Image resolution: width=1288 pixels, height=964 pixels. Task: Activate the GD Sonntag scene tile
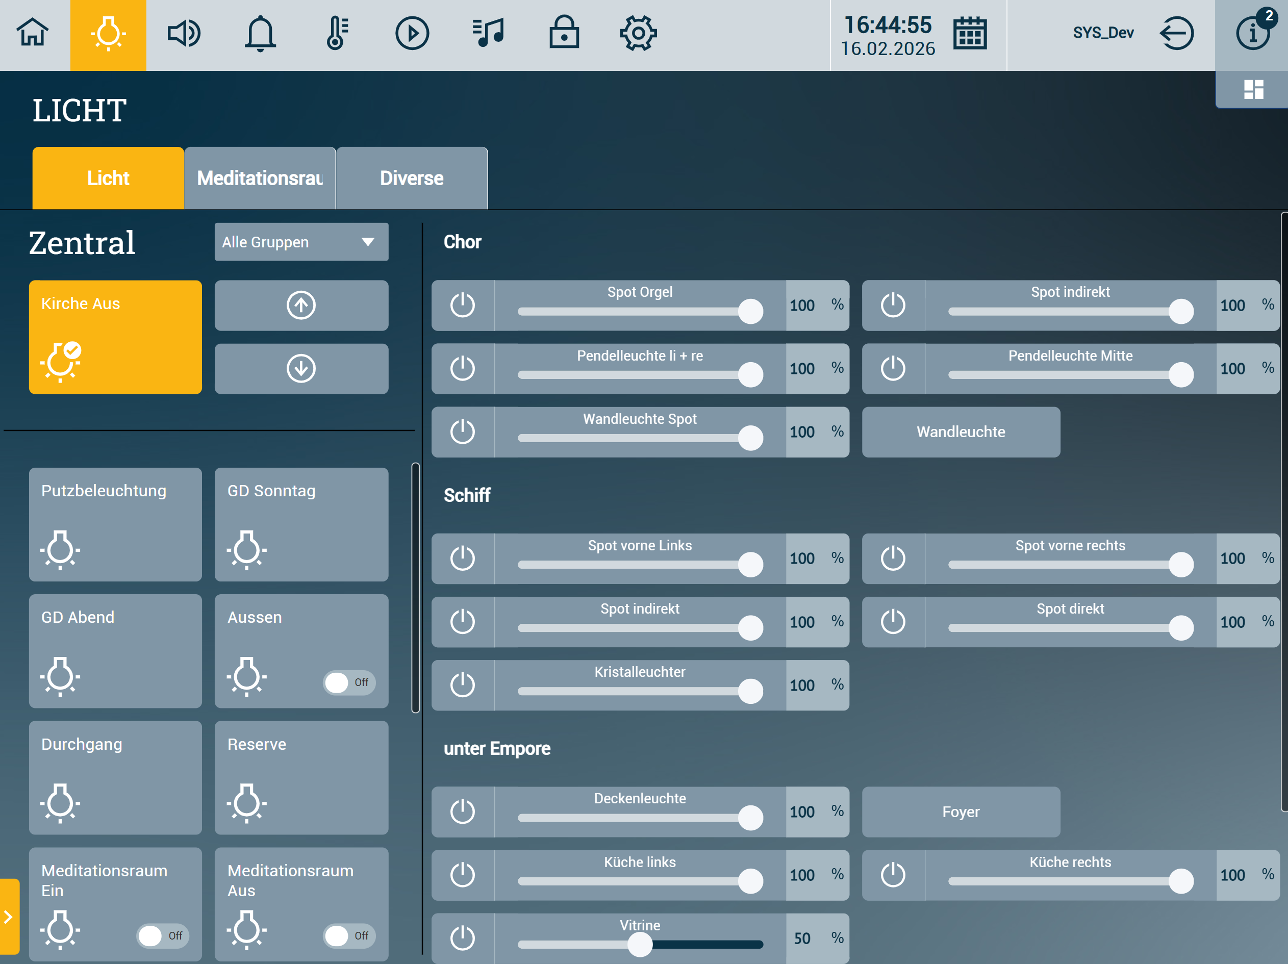pyautogui.click(x=301, y=524)
